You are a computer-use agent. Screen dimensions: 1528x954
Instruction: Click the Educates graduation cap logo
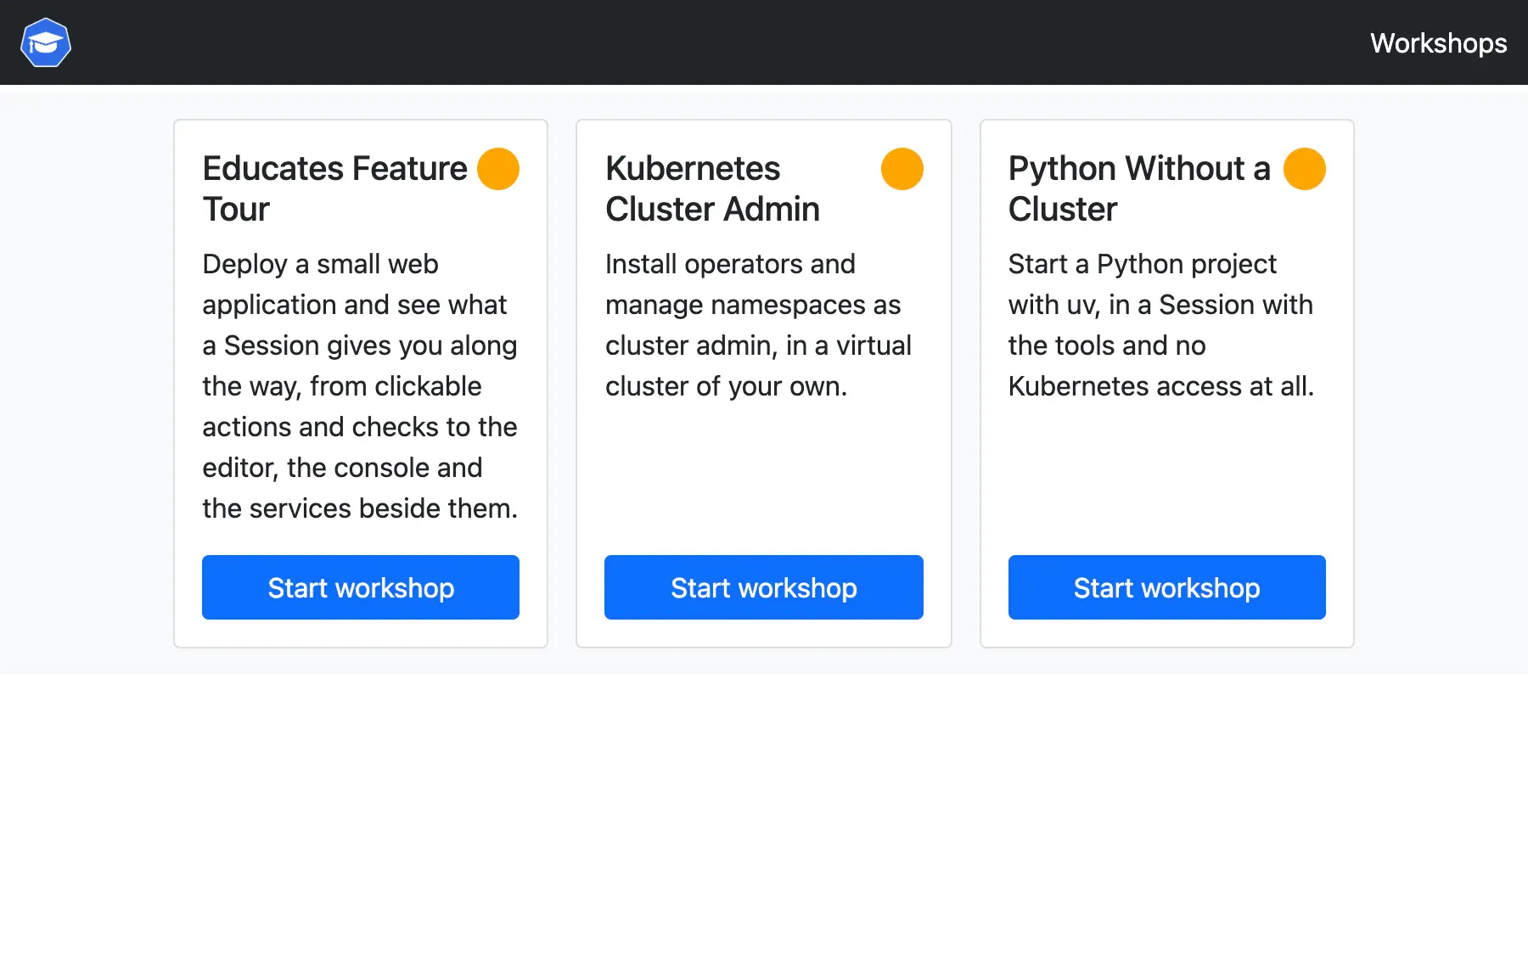point(46,42)
